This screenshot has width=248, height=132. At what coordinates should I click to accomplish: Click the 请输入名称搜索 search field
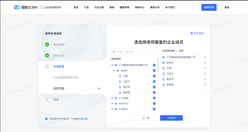pos(135,52)
